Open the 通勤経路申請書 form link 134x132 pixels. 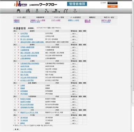(x=32, y=42)
